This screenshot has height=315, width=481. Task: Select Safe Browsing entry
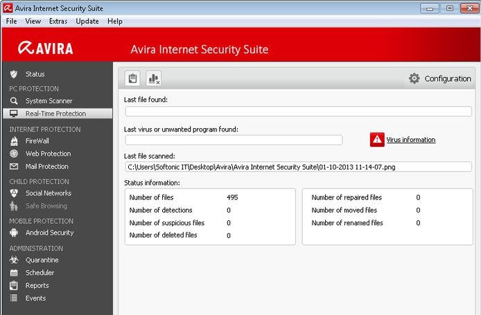[x=46, y=206]
